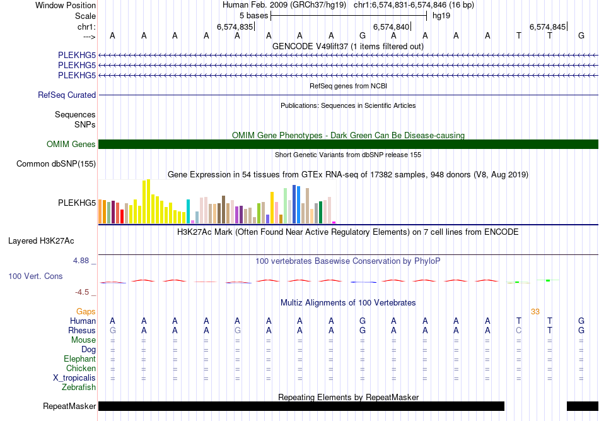
Task: Click the Window Position label
Action: [x=66, y=5]
